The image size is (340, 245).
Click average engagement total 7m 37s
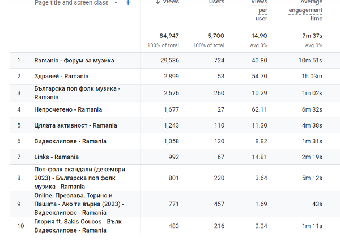tap(312, 36)
